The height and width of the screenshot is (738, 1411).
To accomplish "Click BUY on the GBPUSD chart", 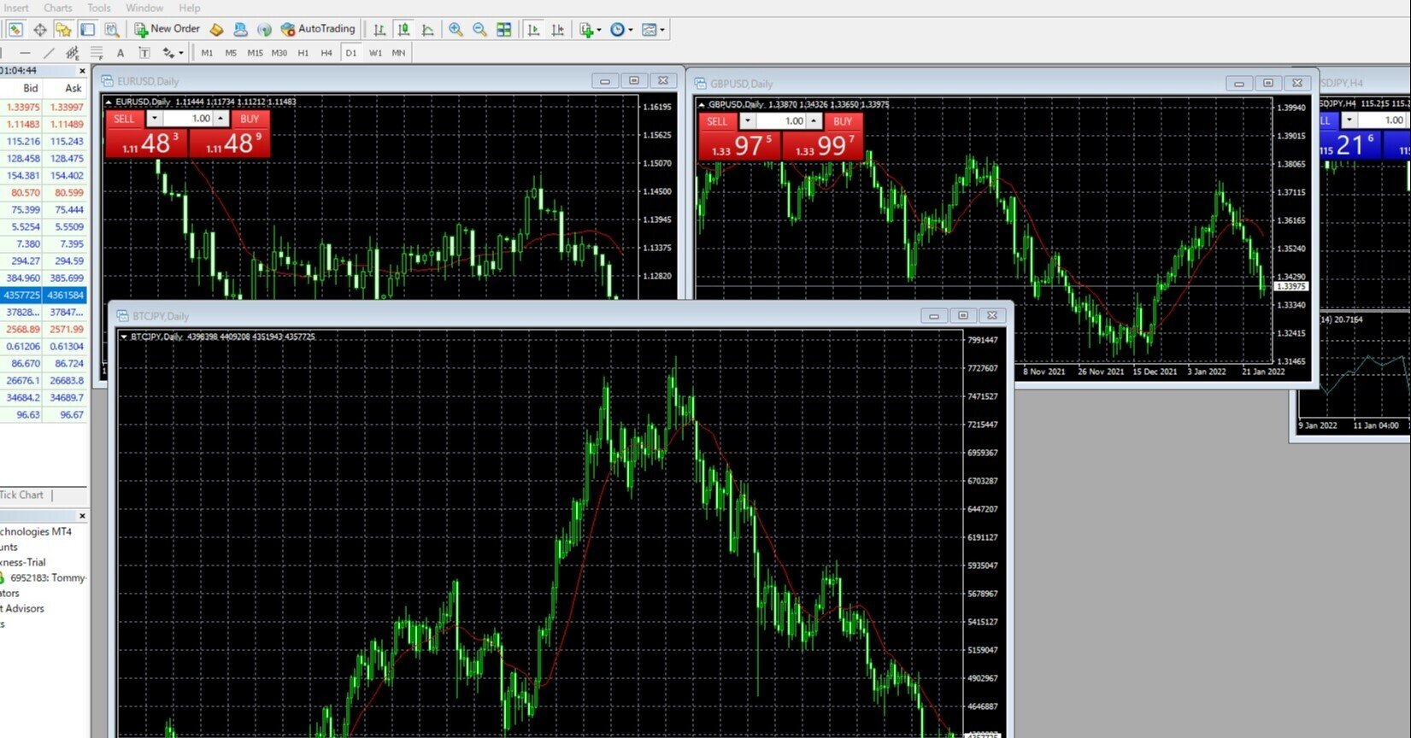I will click(x=843, y=121).
